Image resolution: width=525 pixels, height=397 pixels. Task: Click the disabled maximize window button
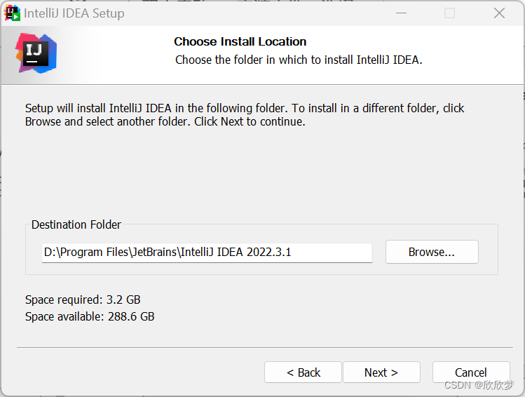pos(449,13)
